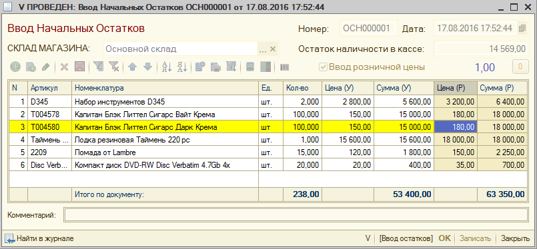Click the copy row icon

pos(31,67)
